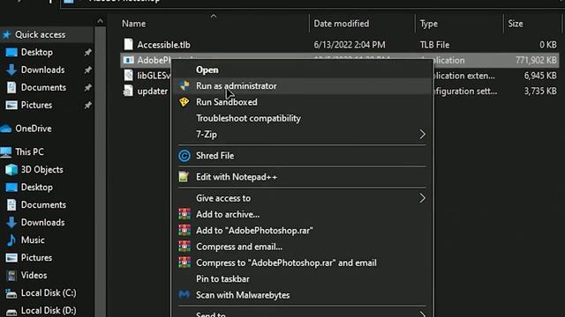Click the pin icon next to Downloads
The height and width of the screenshot is (317, 565).
[x=87, y=70]
